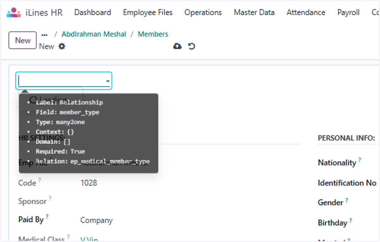Viewport: 380px width, 242px height.
Task: Click the Nationality field label
Action: coord(337,163)
